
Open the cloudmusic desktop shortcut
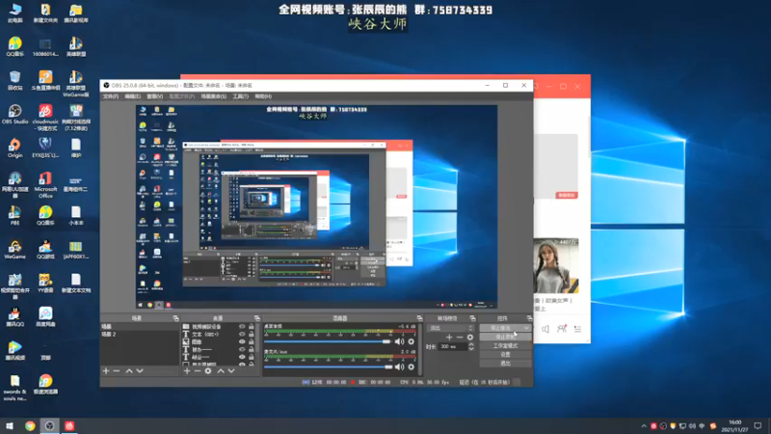45,117
